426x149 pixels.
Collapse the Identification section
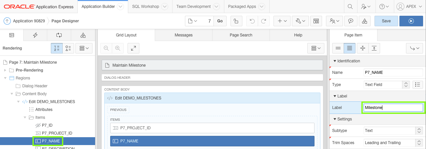point(335,61)
